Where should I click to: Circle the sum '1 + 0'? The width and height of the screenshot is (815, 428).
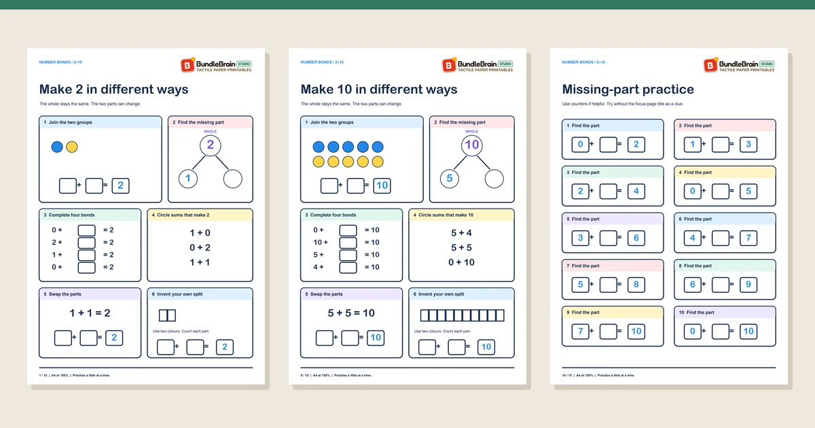coord(200,233)
